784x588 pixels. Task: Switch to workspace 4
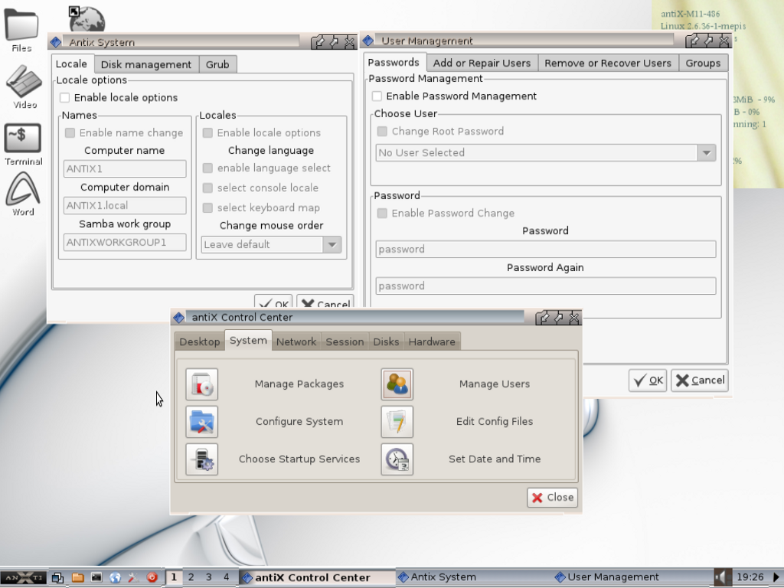pyautogui.click(x=227, y=577)
